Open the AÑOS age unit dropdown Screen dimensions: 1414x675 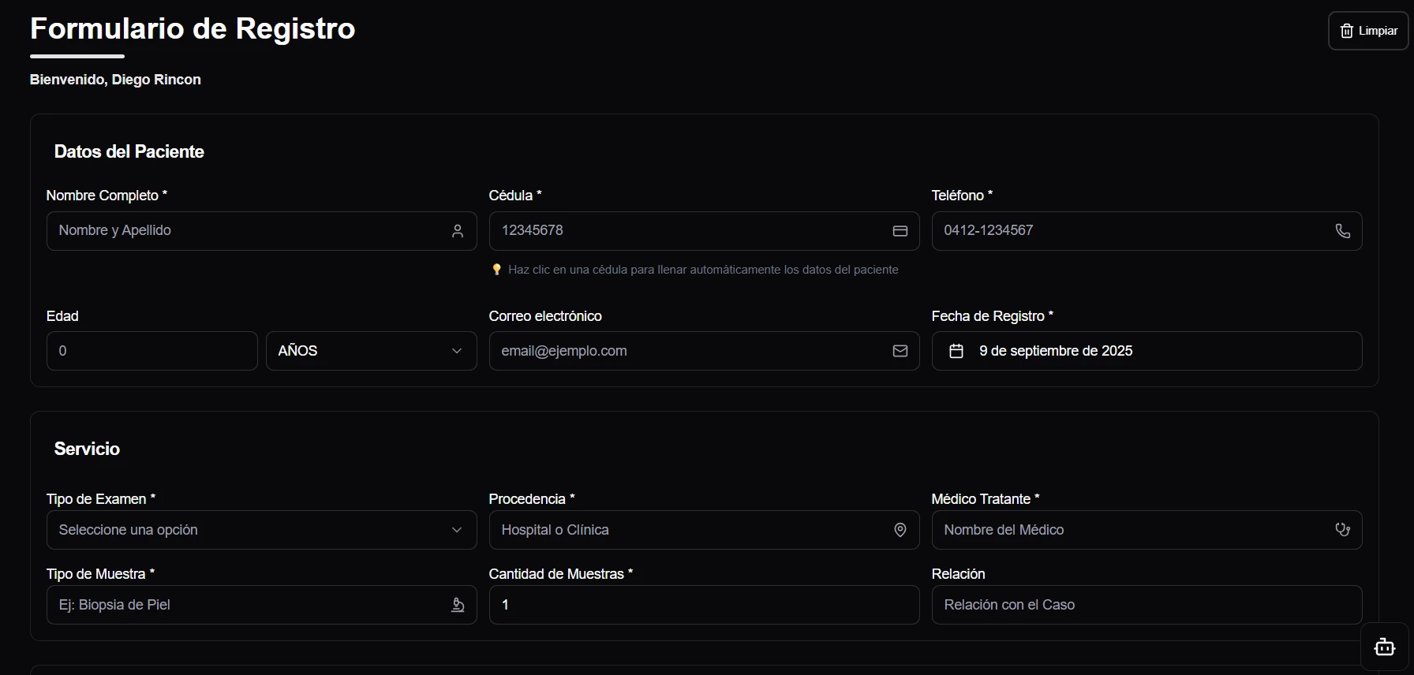pyautogui.click(x=371, y=351)
